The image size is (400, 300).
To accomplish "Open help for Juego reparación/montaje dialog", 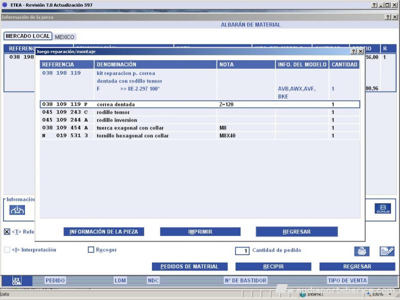I will tap(353, 51).
